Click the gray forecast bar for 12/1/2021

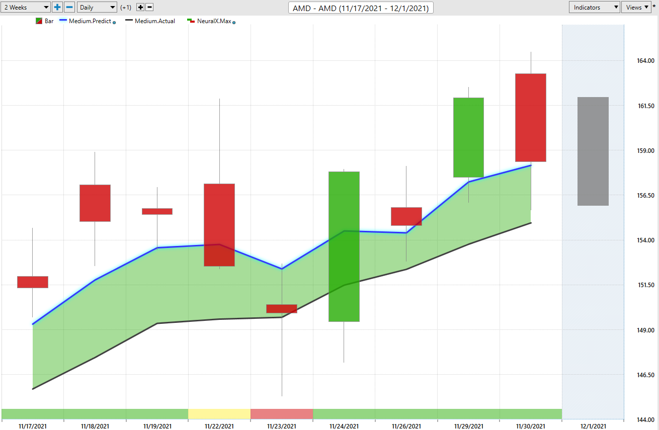[593, 151]
